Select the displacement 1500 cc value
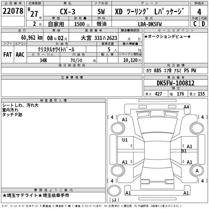Viewport: 209px width, 209px height. point(82,24)
